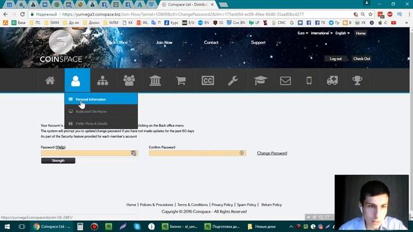Open the Back Office top menu
This screenshot has height=232, width=413.
(x=117, y=43)
